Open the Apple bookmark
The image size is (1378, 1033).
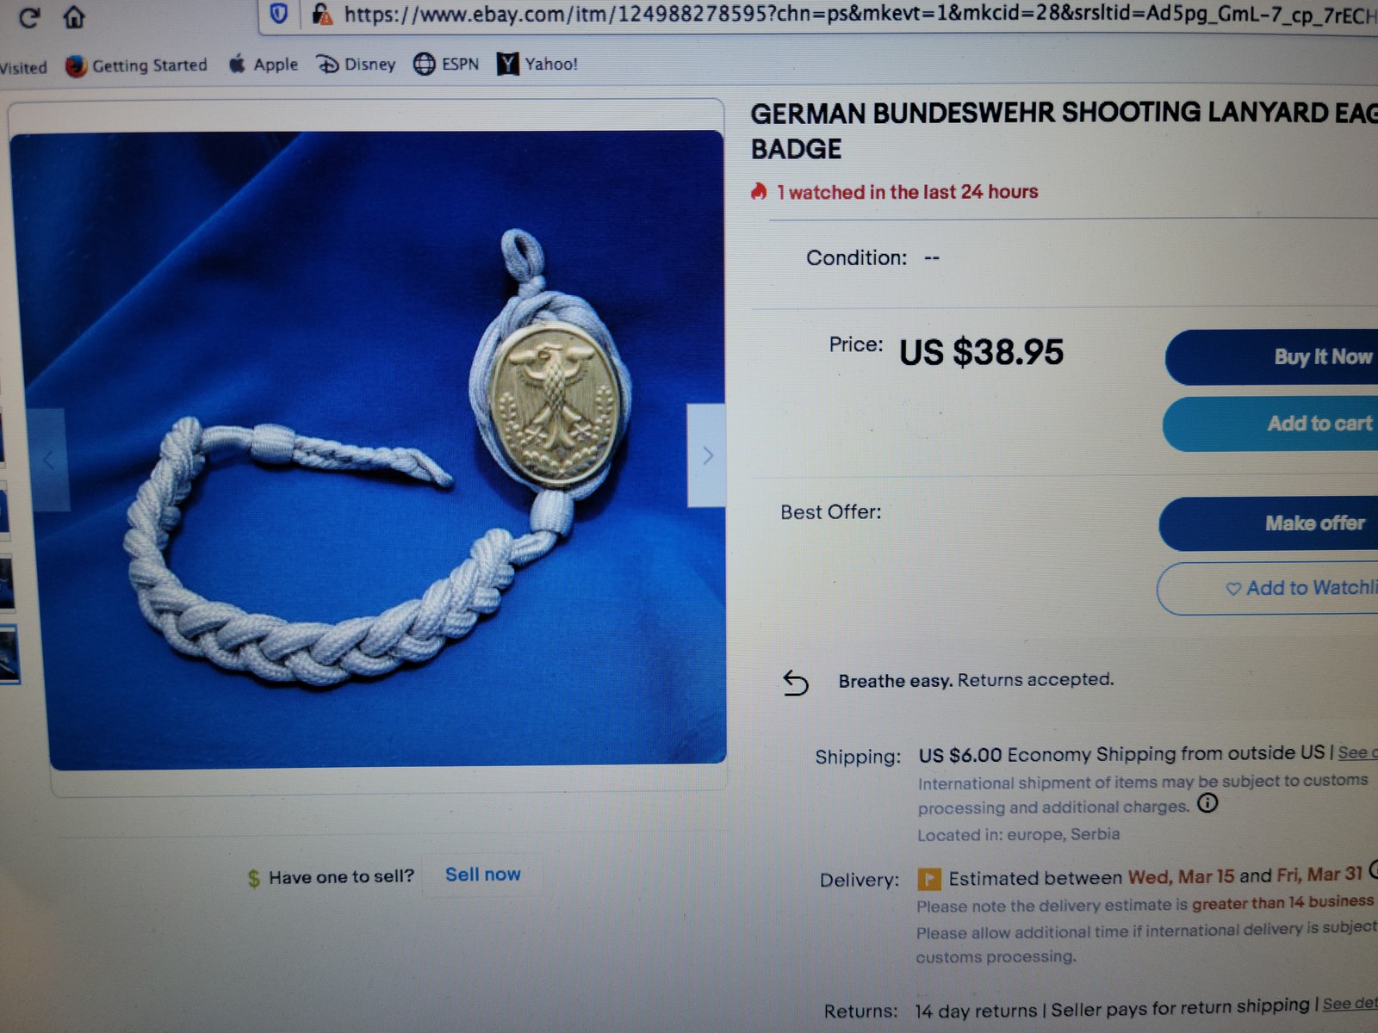(264, 65)
